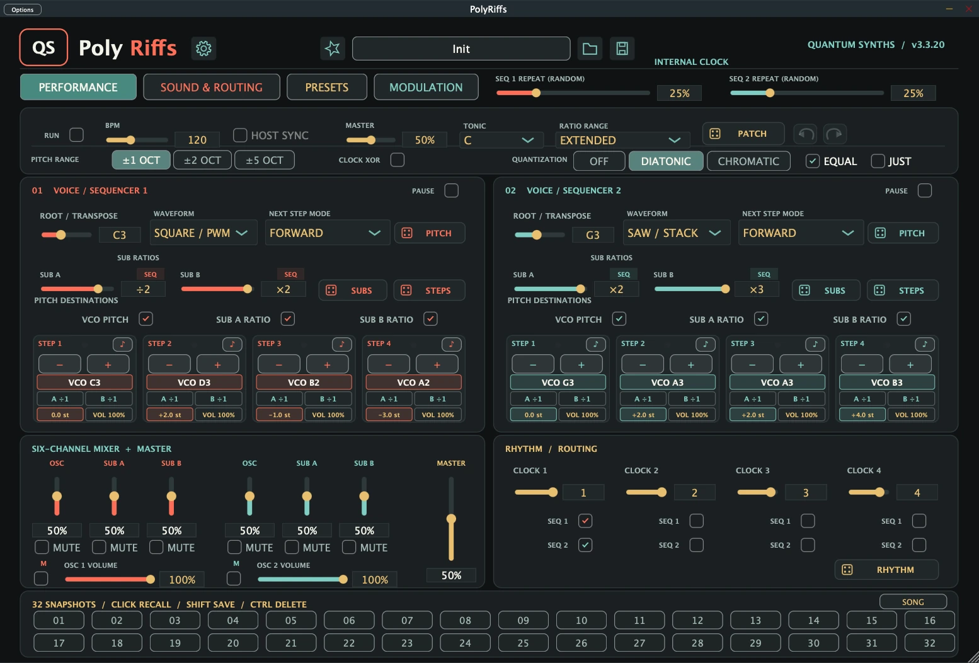Image resolution: width=979 pixels, height=663 pixels.
Task: Randomize Sequencer 2 SUBS dice button
Action: [826, 291]
